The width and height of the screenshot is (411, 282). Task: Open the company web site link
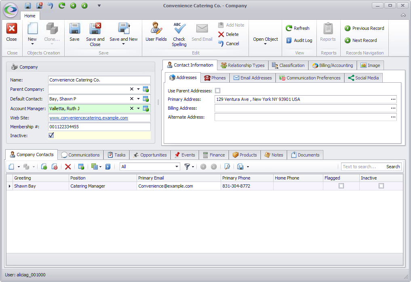[89, 118]
